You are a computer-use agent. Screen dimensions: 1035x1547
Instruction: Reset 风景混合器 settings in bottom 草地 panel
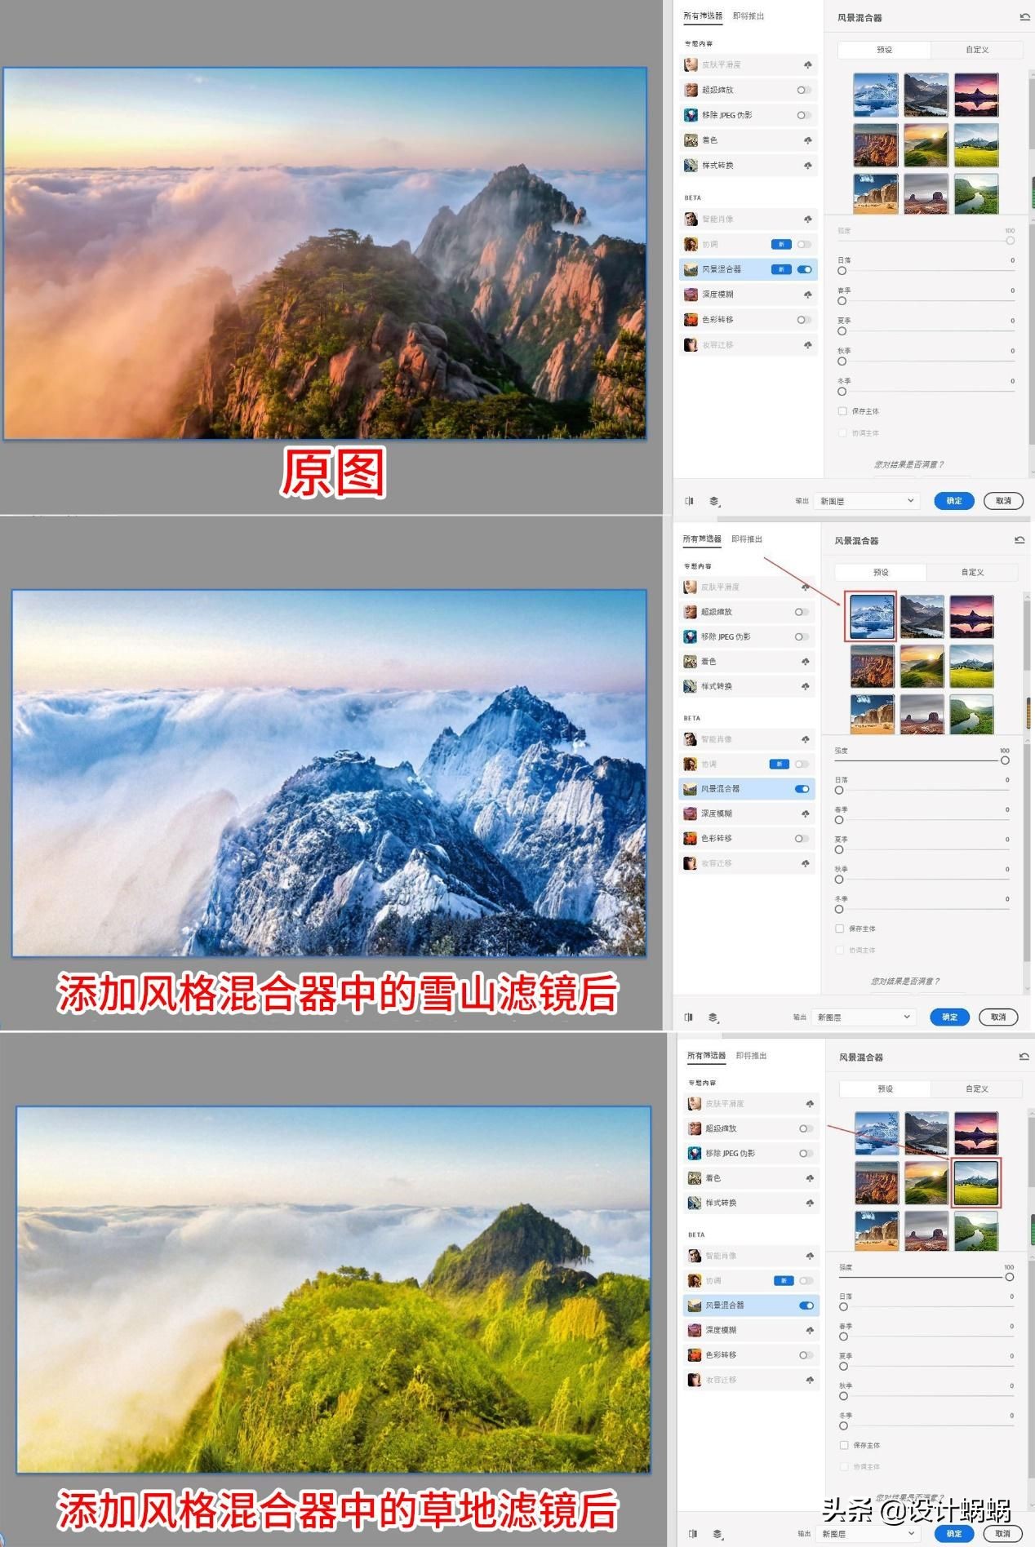(1024, 1057)
